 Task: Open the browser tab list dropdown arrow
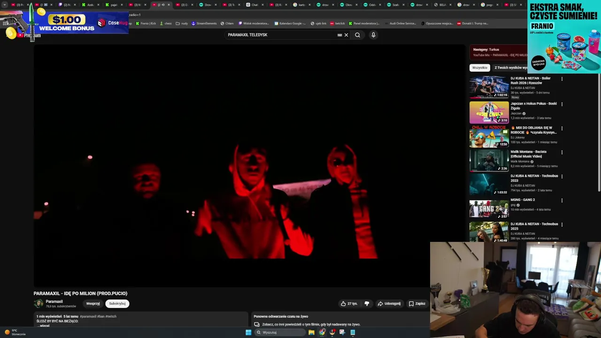coord(5,5)
